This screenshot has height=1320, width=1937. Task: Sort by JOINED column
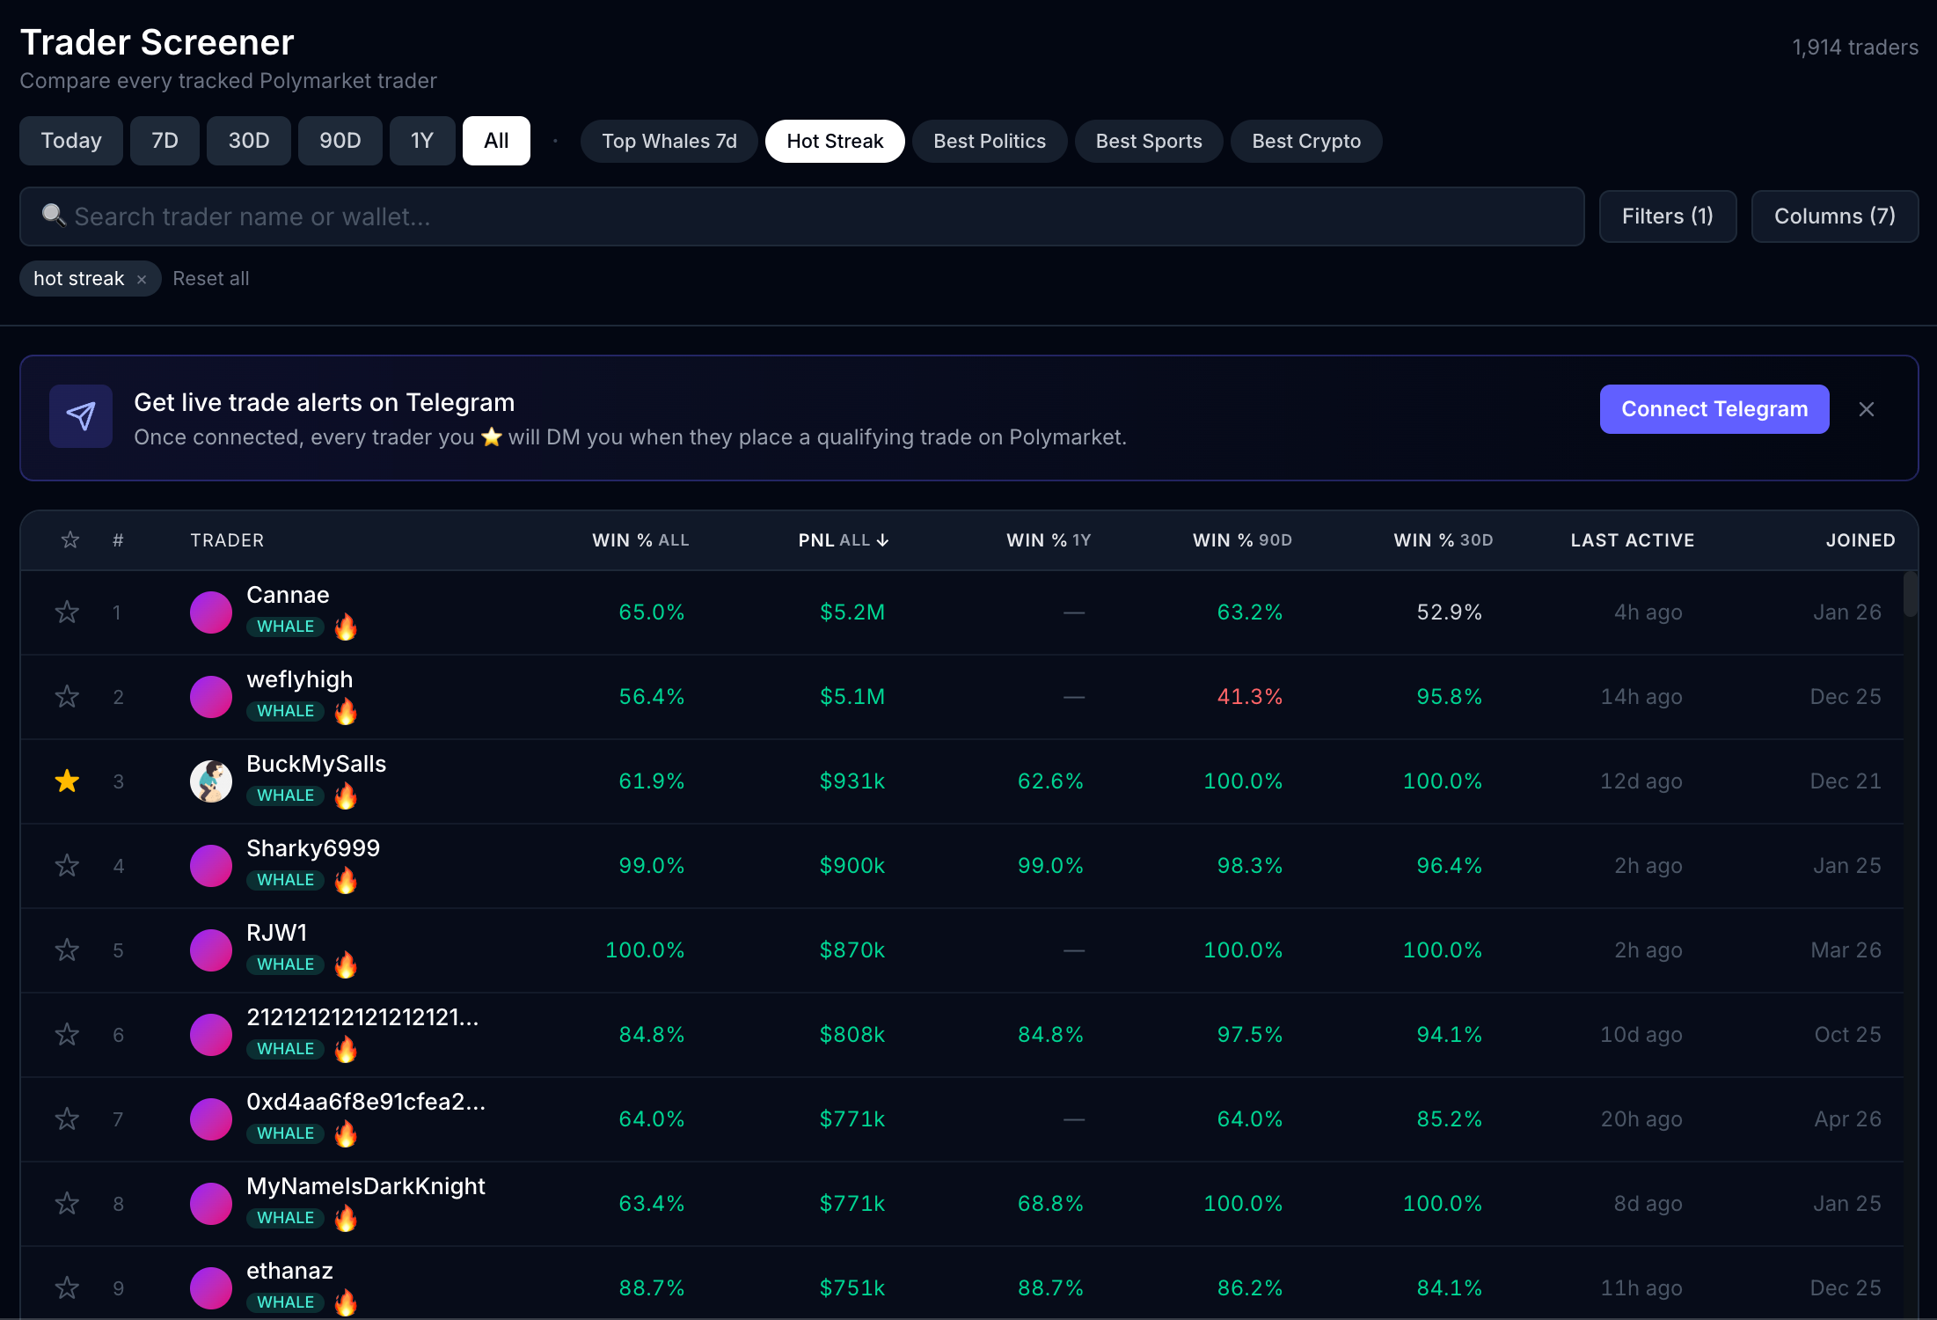[x=1860, y=540]
